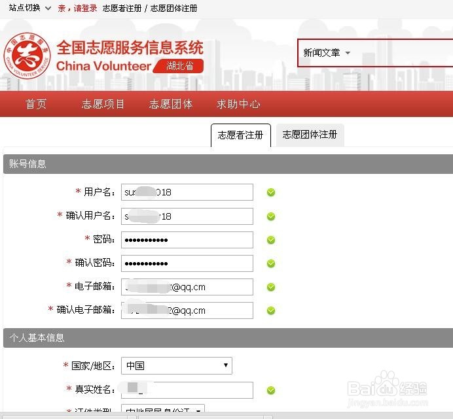The width and height of the screenshot is (453, 419).
Task: Click the 真实姓名 input field
Action: [187, 390]
